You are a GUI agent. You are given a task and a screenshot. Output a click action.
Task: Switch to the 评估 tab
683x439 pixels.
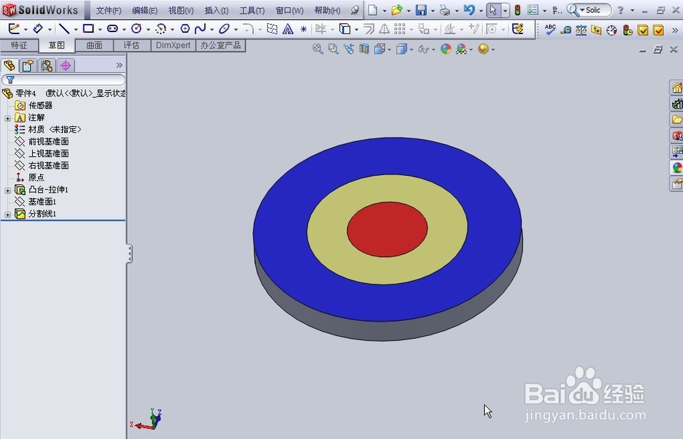click(132, 45)
